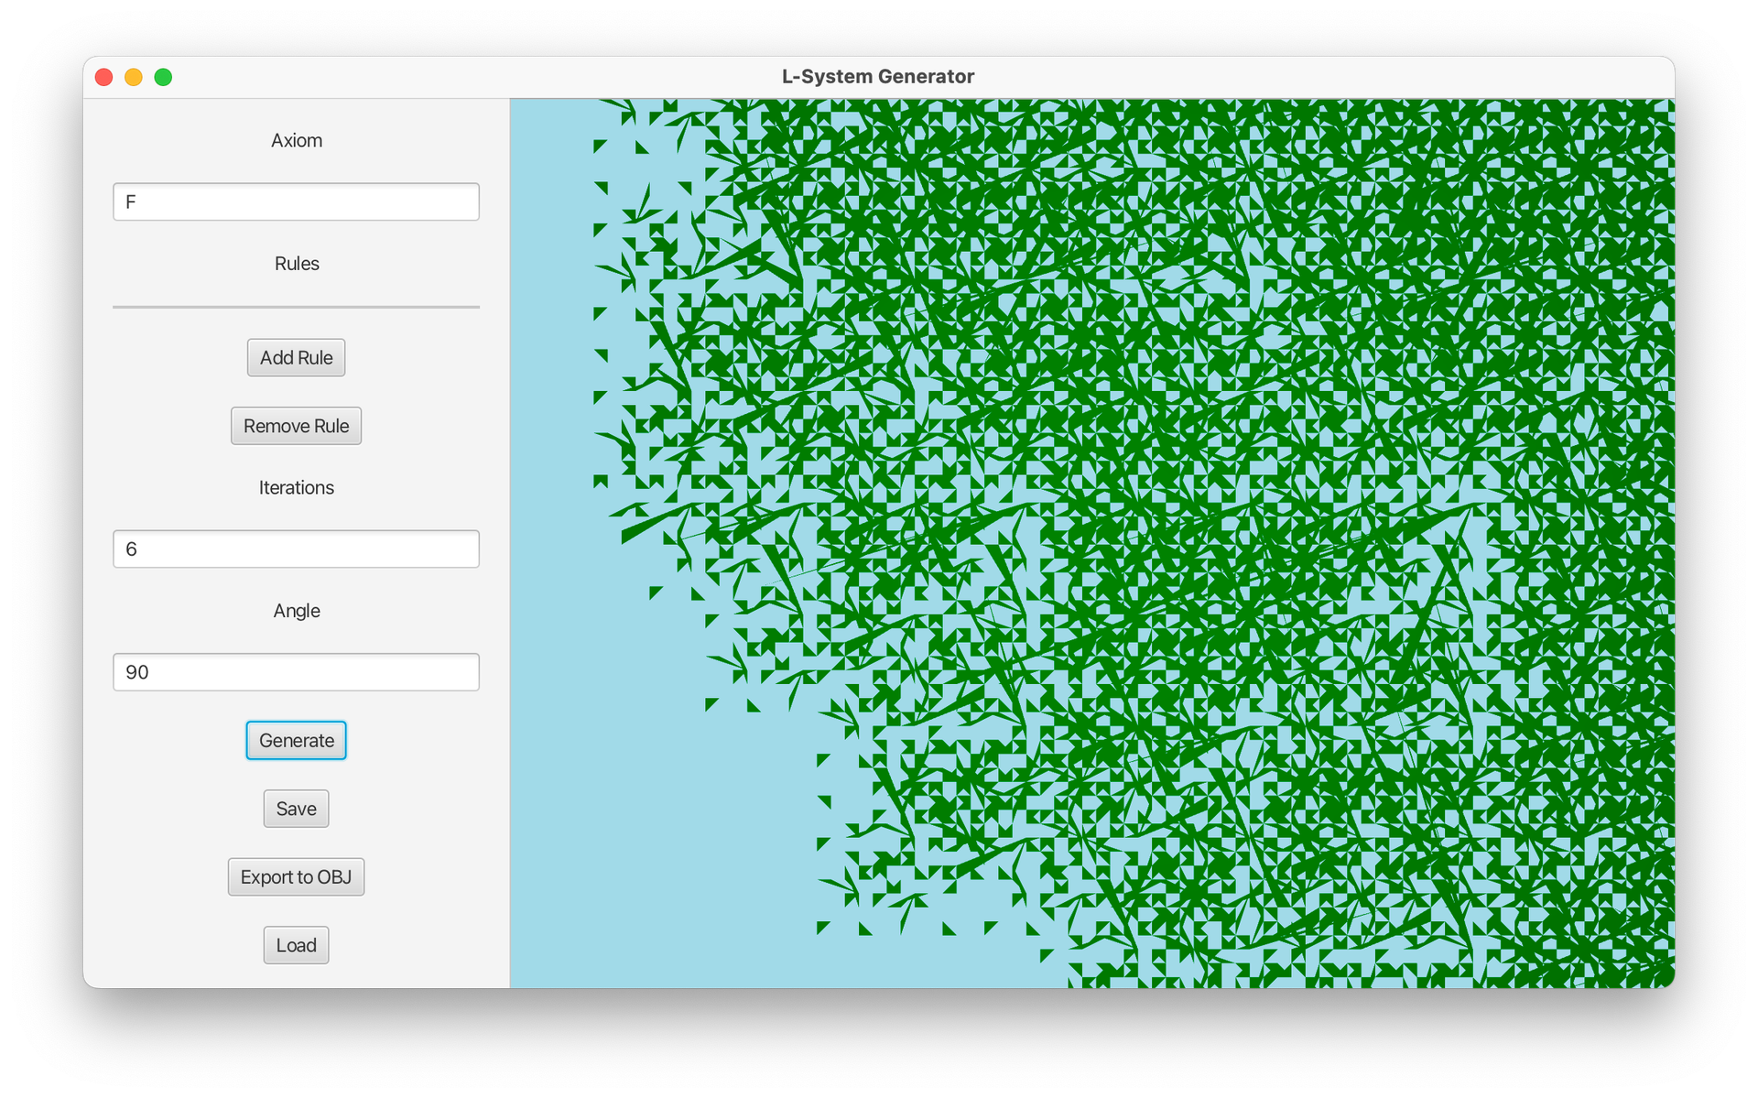
Task: Load a saved L-system
Action: (296, 945)
